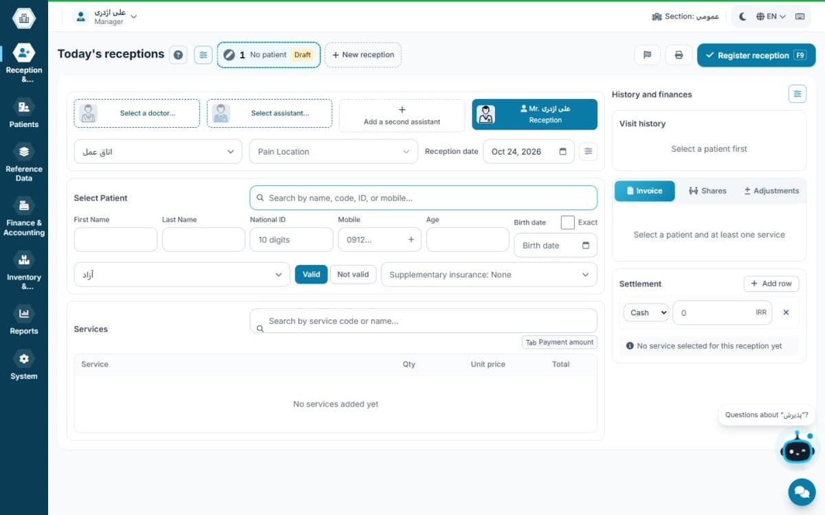The image size is (825, 515).
Task: Open the calendar icon in Birth date field
Action: click(586, 245)
